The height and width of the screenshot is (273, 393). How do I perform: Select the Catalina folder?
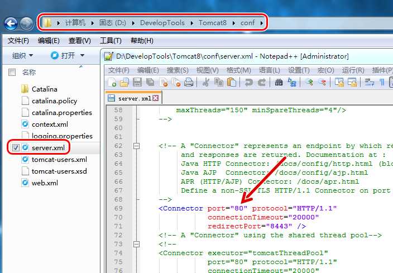click(39, 89)
